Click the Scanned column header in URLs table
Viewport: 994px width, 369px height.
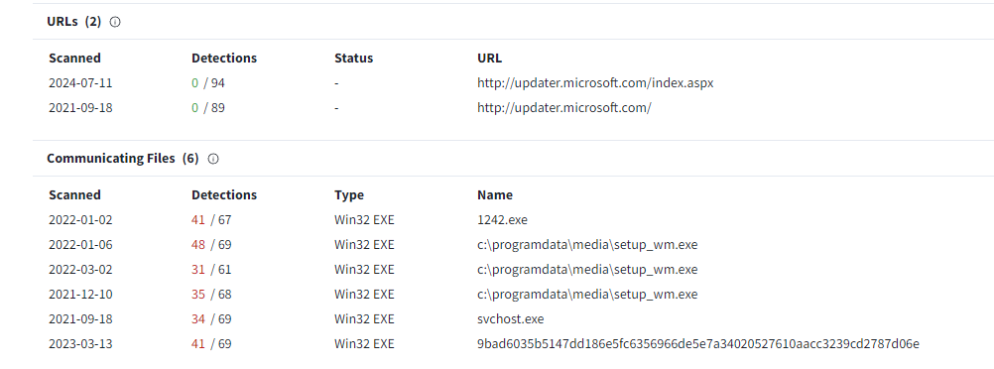[74, 58]
